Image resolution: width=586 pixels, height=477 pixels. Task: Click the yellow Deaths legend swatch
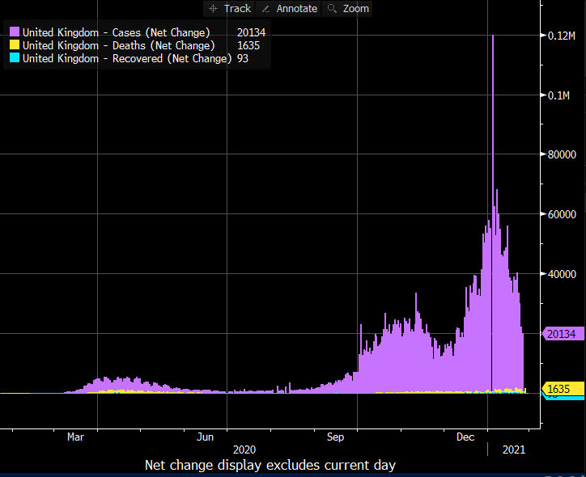click(x=15, y=44)
